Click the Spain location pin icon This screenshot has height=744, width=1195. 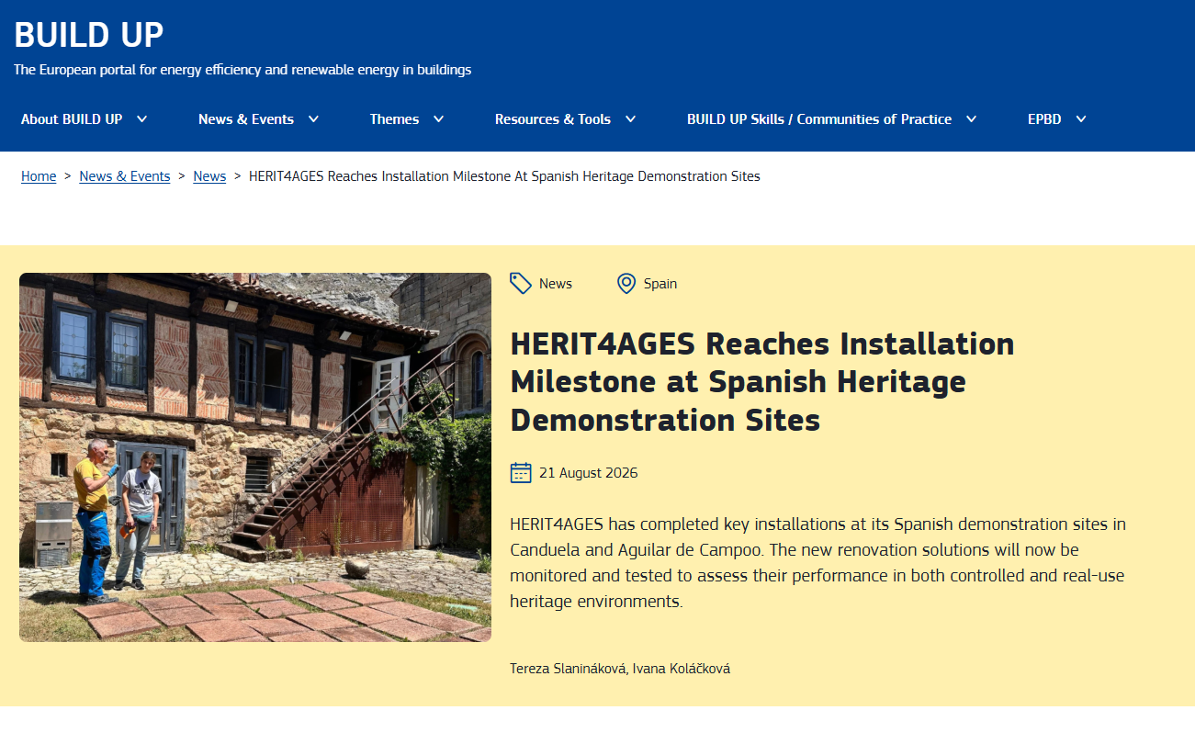[x=626, y=283]
